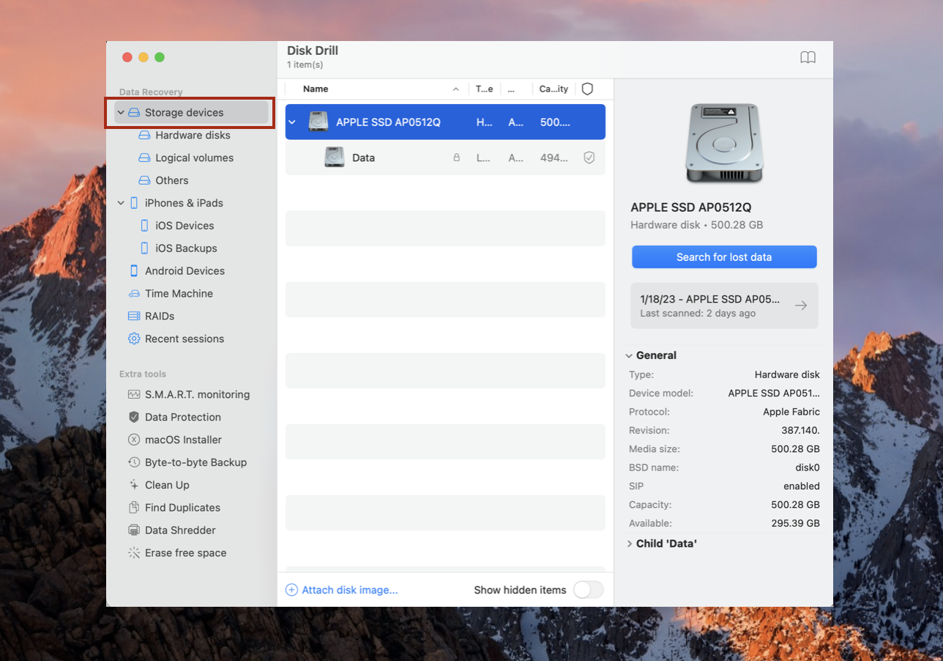
Task: Click the Type column header
Action: (x=485, y=89)
